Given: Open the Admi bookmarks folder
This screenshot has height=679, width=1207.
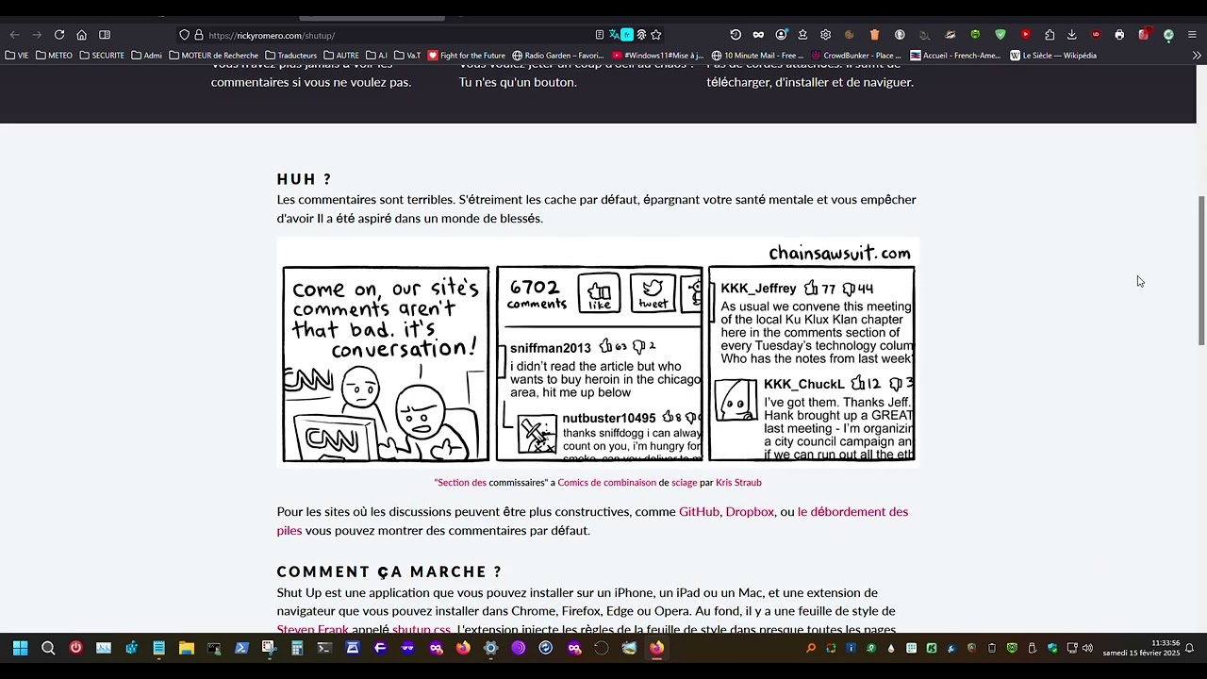Looking at the screenshot, I should click(x=147, y=56).
